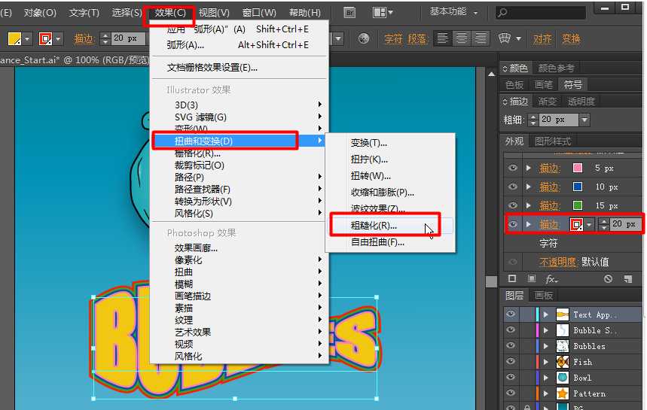
Task: Hide the Fish layer
Action: click(511, 361)
